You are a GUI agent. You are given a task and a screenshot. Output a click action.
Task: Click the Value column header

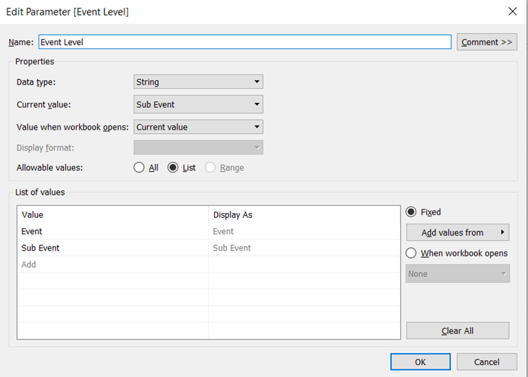[112, 215]
